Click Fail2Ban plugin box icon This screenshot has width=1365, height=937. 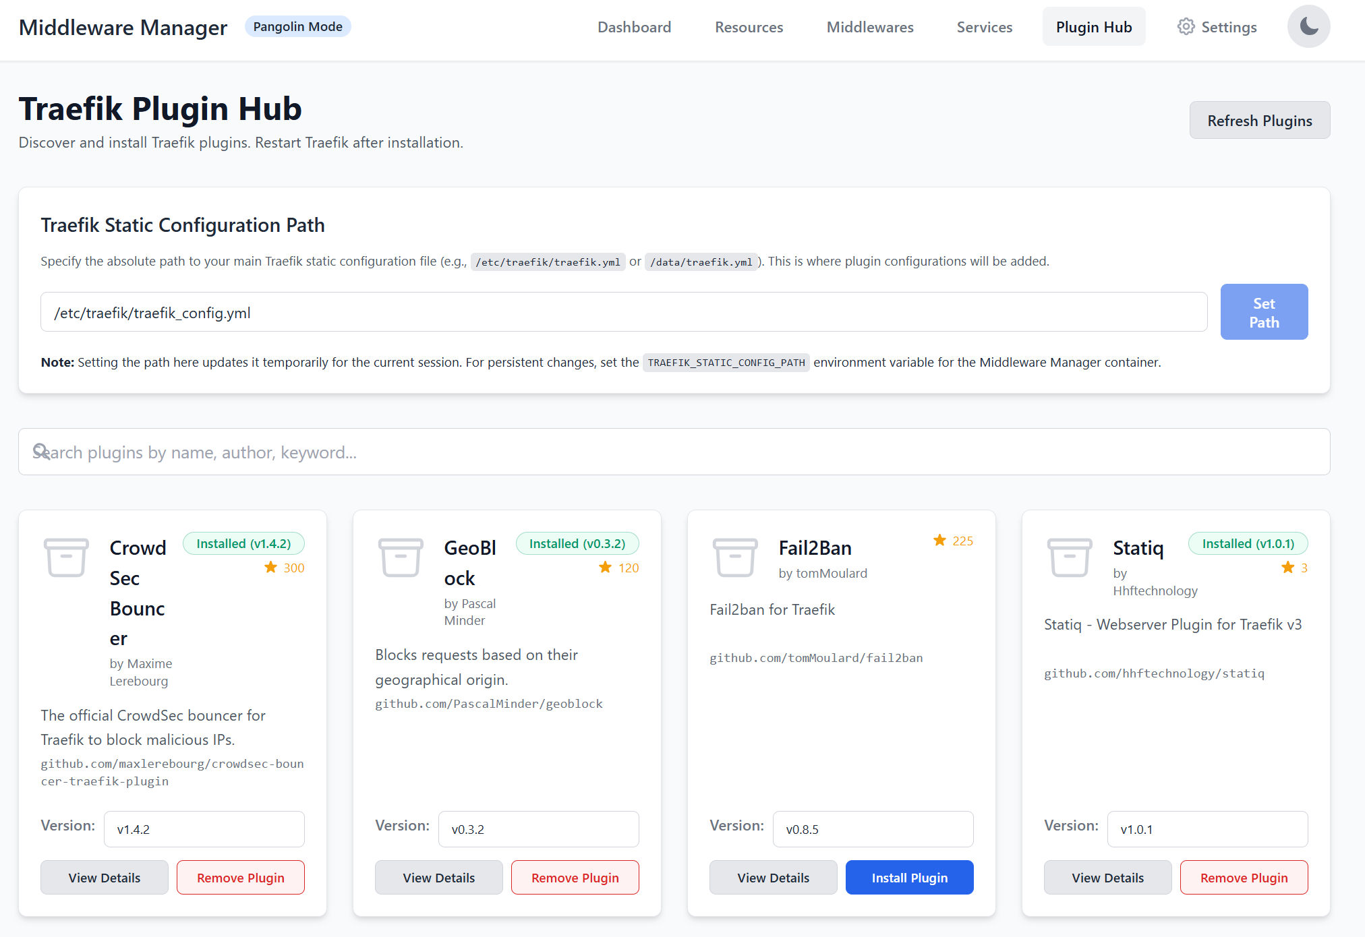click(735, 557)
